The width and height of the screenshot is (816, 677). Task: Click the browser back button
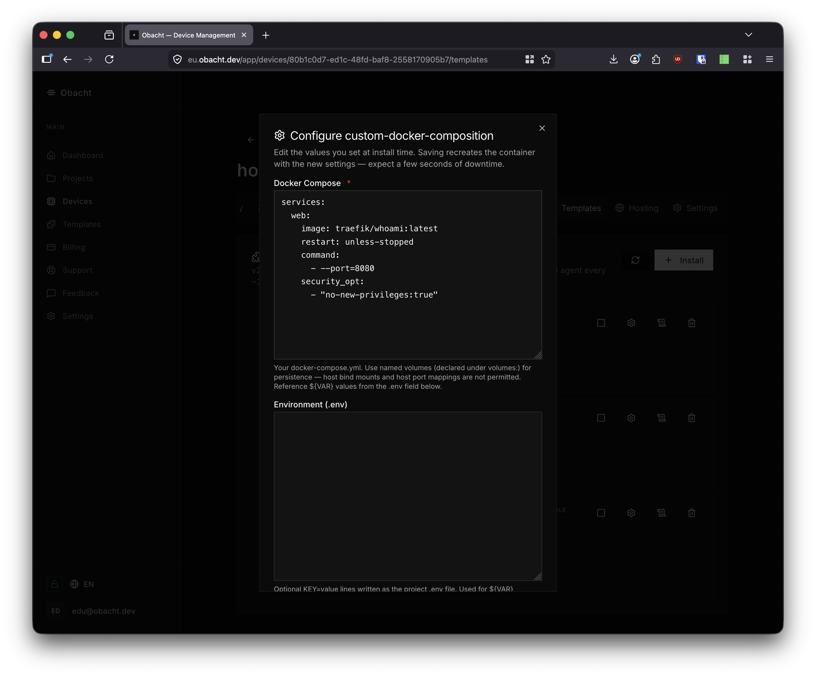coord(67,60)
